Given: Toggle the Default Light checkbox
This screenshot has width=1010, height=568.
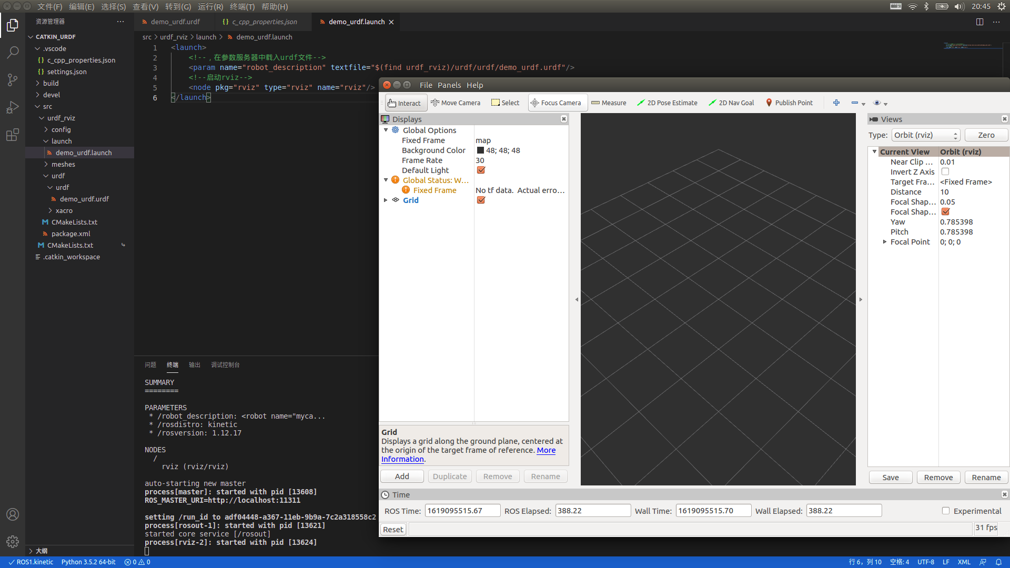Looking at the screenshot, I should click(x=481, y=170).
